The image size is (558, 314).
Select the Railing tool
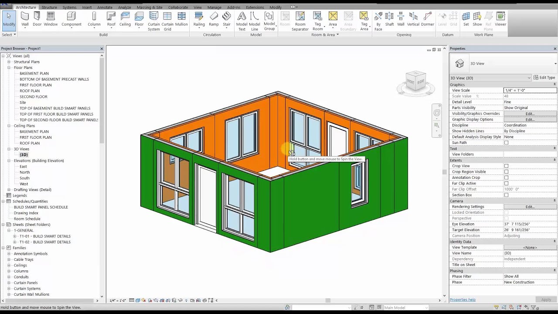pos(199,20)
